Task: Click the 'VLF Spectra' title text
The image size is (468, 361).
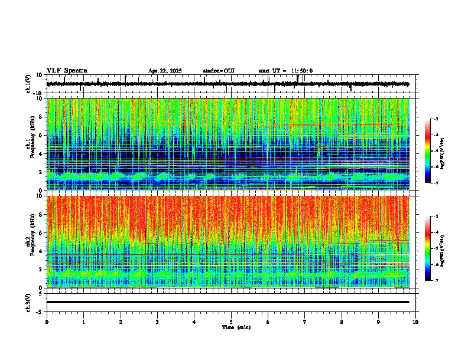Action: 67,71
